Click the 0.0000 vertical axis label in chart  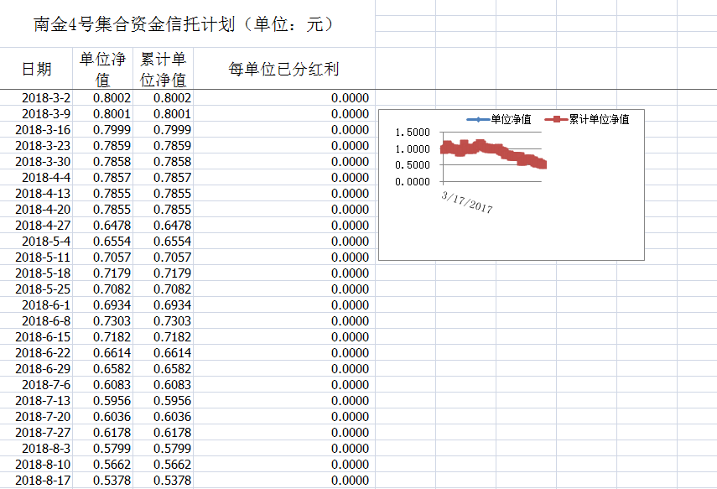[x=413, y=182]
